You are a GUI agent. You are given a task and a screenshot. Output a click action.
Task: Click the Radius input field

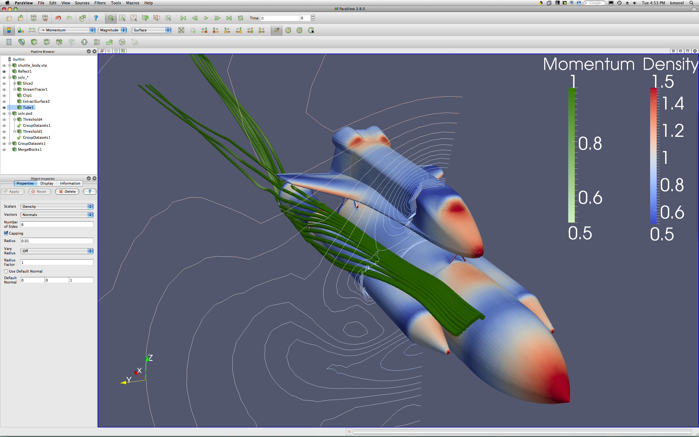tap(57, 241)
